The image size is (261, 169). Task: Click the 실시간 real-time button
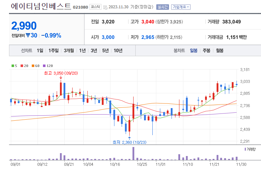162,7
